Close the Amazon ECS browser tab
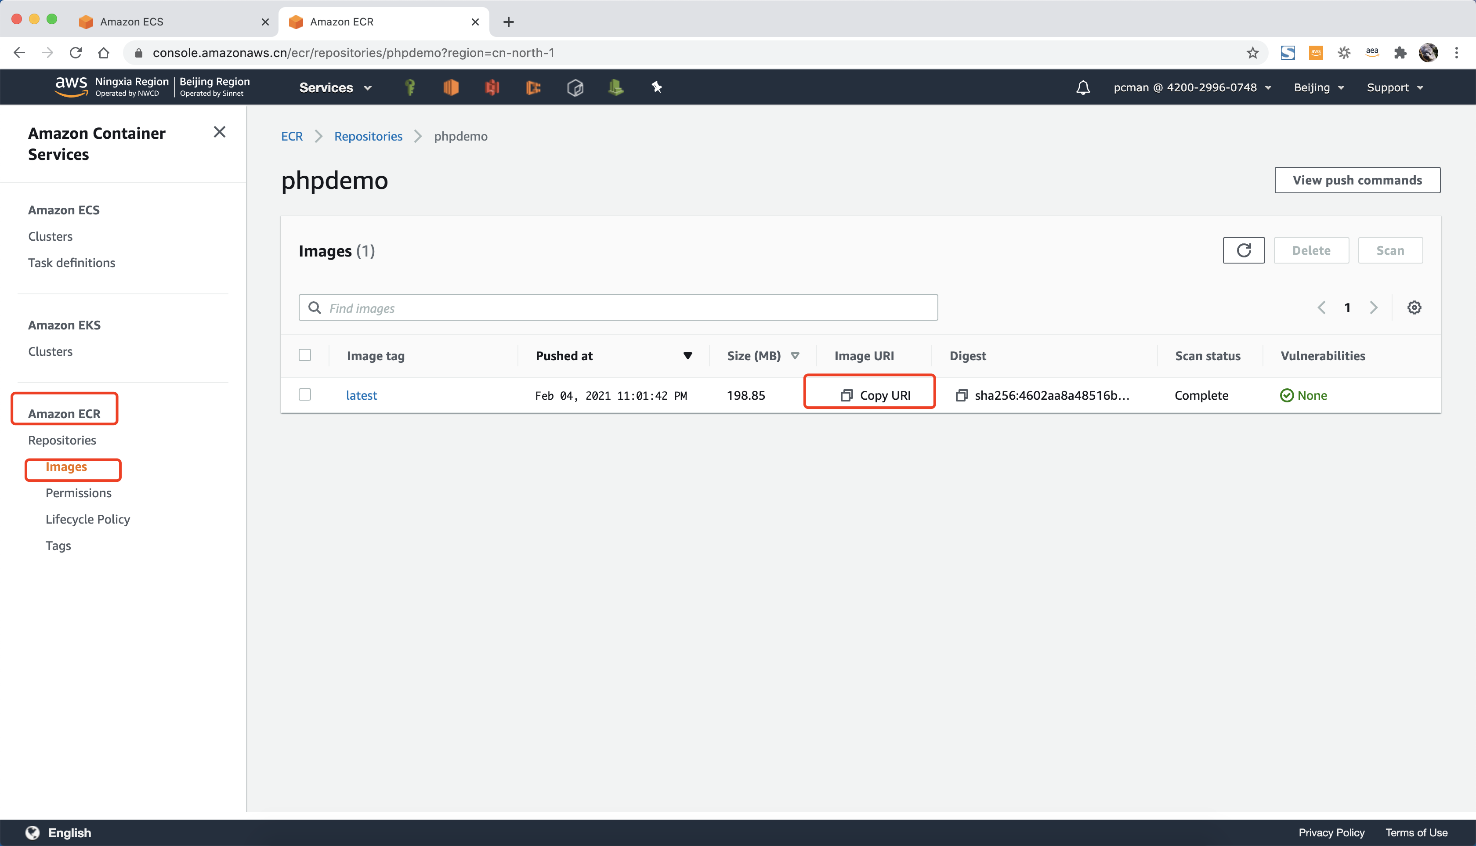 (x=265, y=22)
